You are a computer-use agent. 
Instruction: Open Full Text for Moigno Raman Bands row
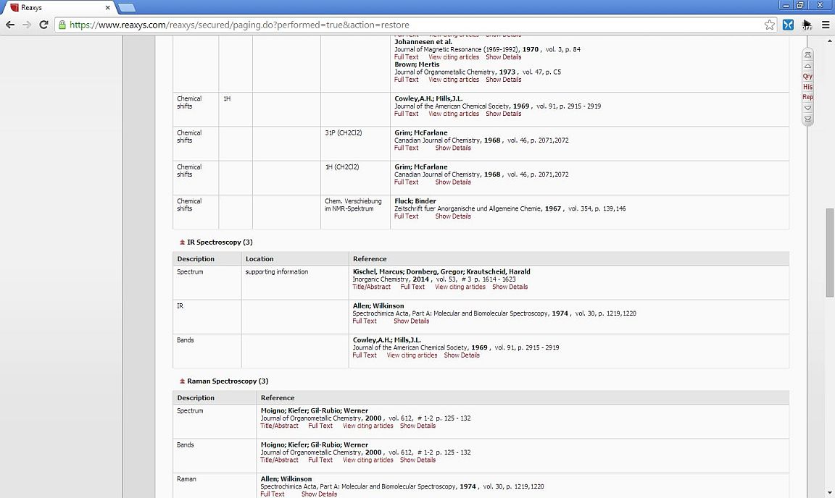tap(320, 460)
